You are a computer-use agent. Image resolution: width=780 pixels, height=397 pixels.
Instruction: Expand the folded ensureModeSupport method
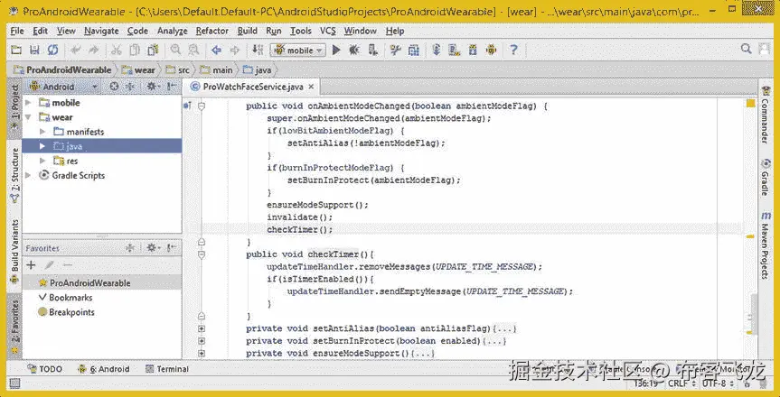tap(202, 354)
